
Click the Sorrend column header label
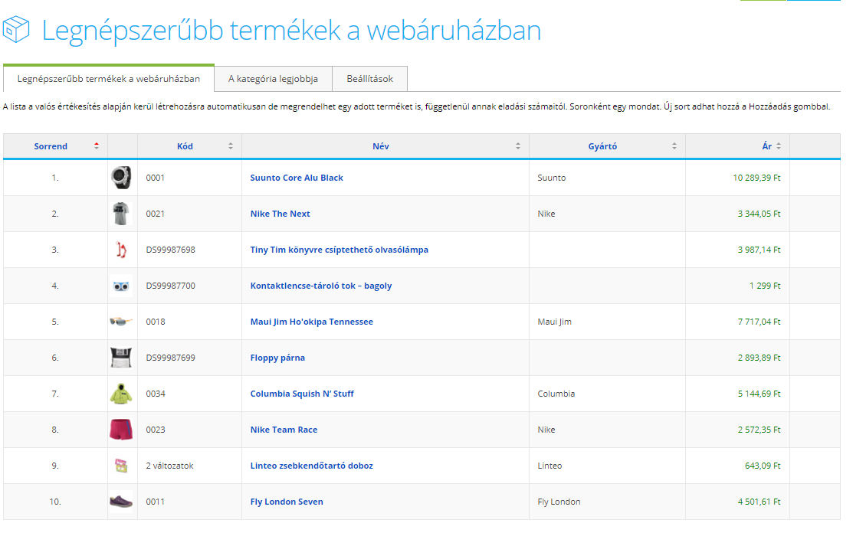point(51,146)
